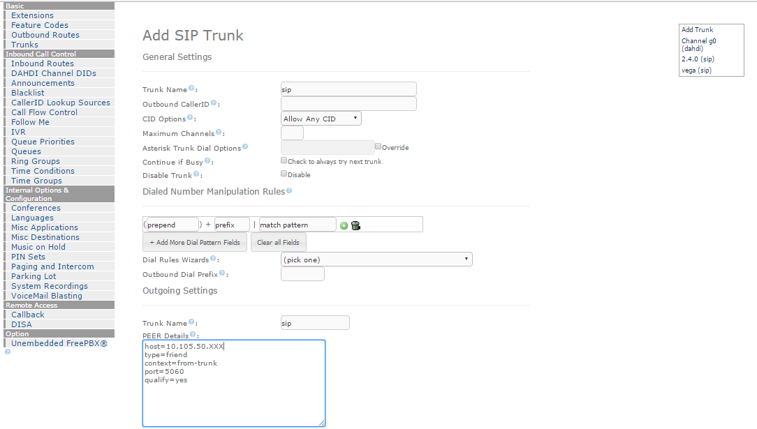This screenshot has height=429, width=757.
Task: Open CallerID Lookup Sources
Action: coord(61,102)
